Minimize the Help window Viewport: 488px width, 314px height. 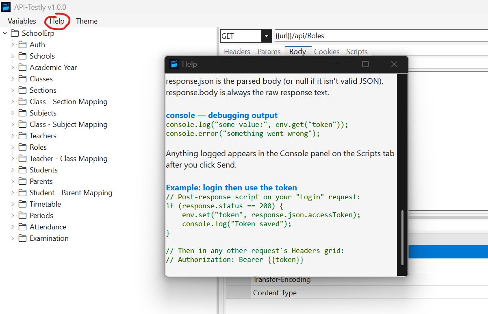coord(338,64)
